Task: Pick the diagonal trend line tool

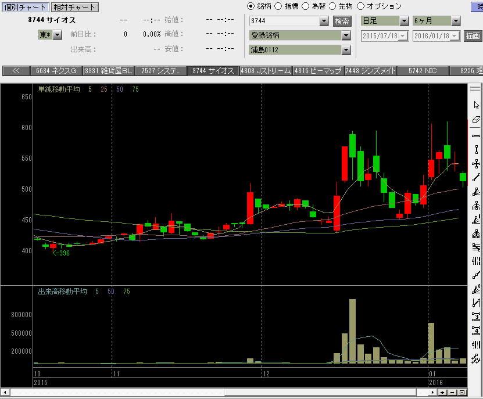Action: click(x=476, y=178)
